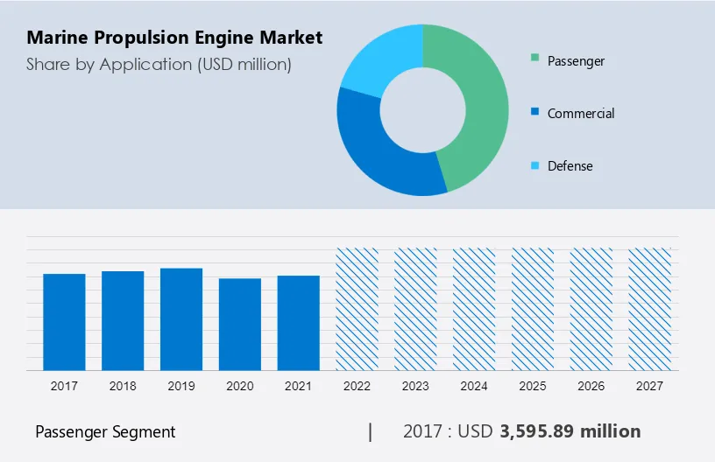The image size is (715, 462).
Task: Click the hatched forecast bar for 2024
Action: [474, 309]
